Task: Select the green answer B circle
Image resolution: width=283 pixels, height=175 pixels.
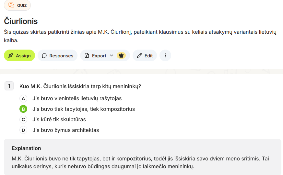Action: tap(23, 109)
